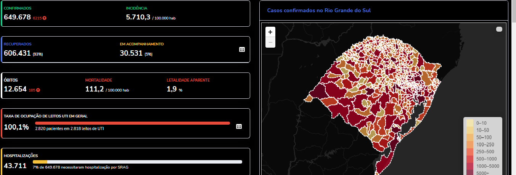
Task: Click the 0–10 legend color swatch
Action: pyautogui.click(x=470, y=123)
